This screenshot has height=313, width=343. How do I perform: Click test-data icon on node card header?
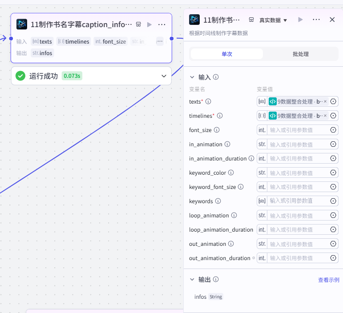coord(138,24)
